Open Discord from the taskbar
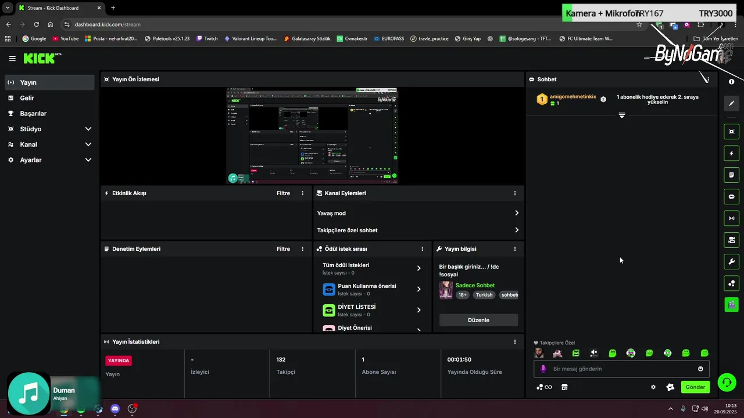The image size is (744, 418). point(115,409)
